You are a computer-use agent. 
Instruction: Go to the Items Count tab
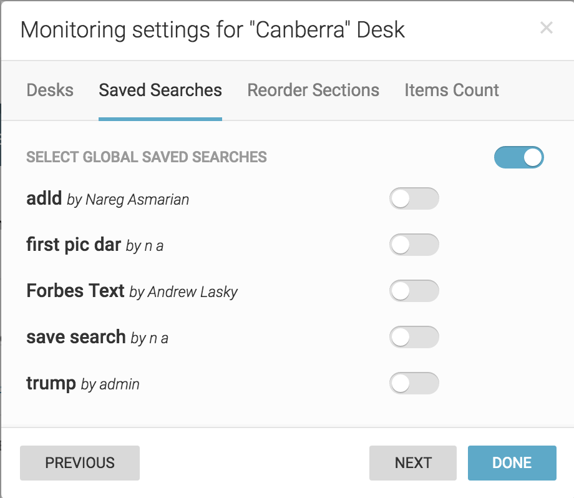click(452, 90)
